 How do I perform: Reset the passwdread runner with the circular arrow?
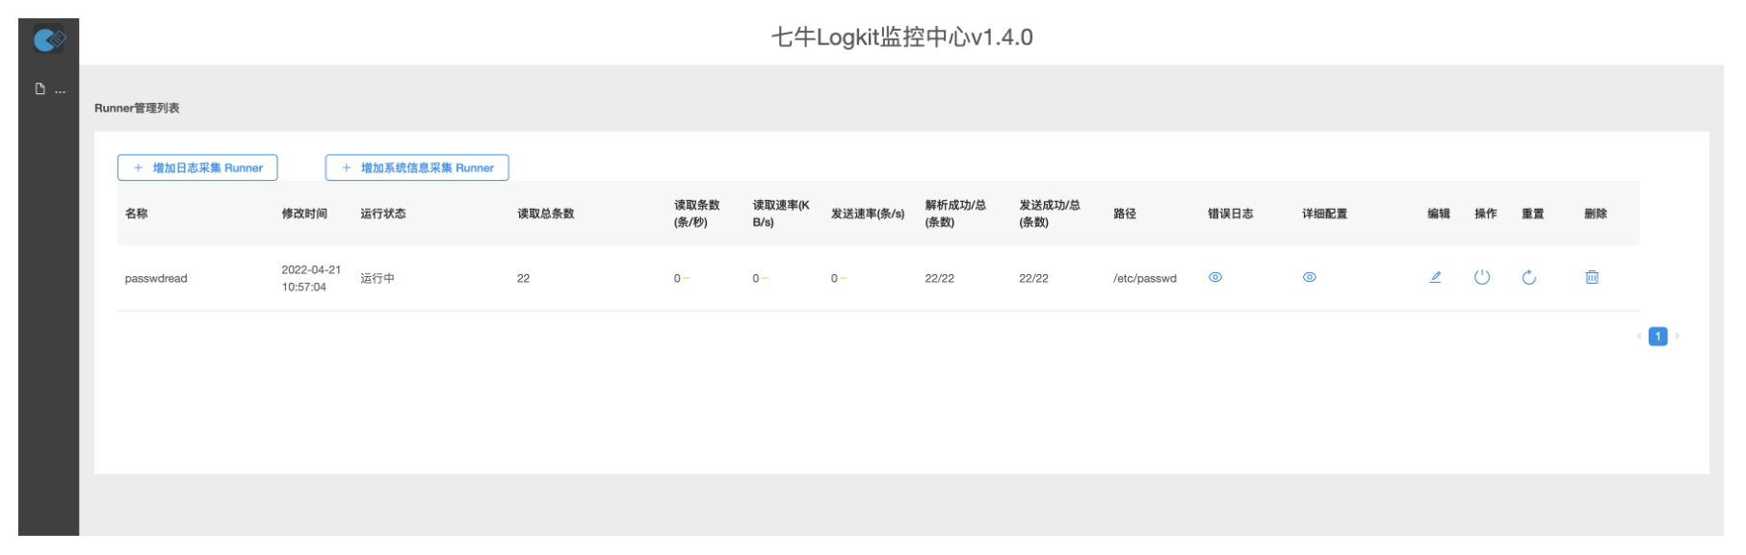1528,278
